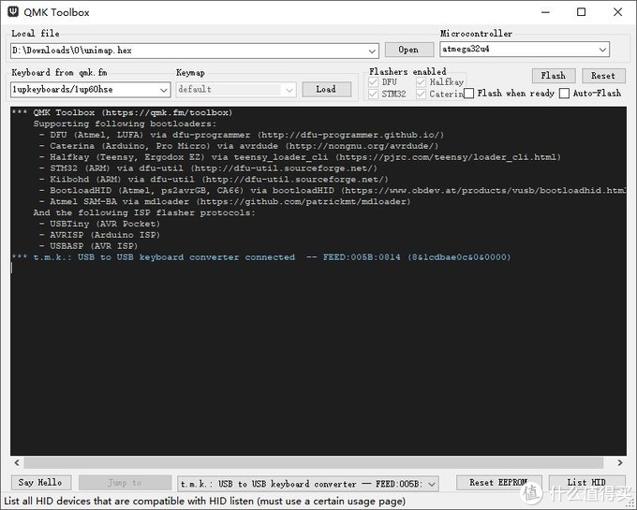Click the Load keymap button

pos(326,89)
